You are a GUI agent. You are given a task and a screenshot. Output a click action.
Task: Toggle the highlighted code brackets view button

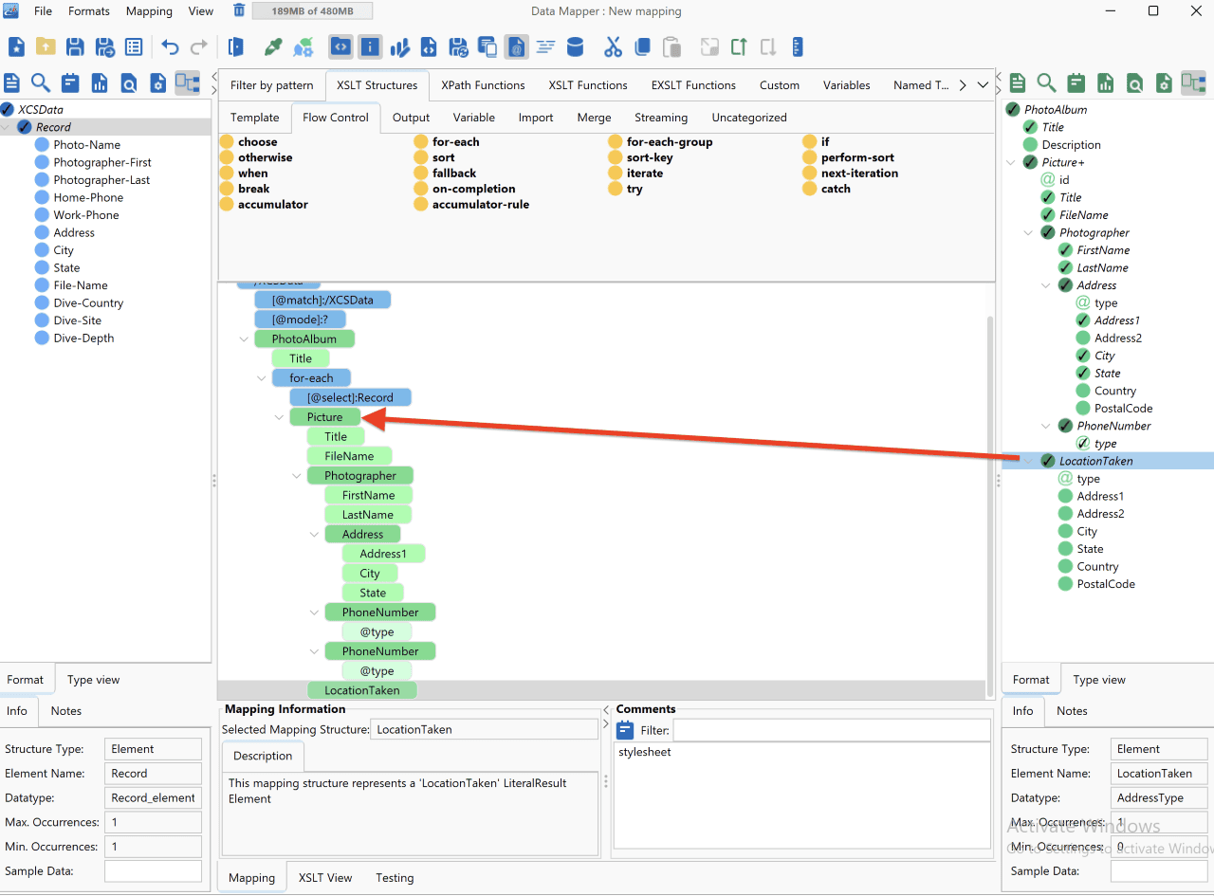[x=340, y=46]
